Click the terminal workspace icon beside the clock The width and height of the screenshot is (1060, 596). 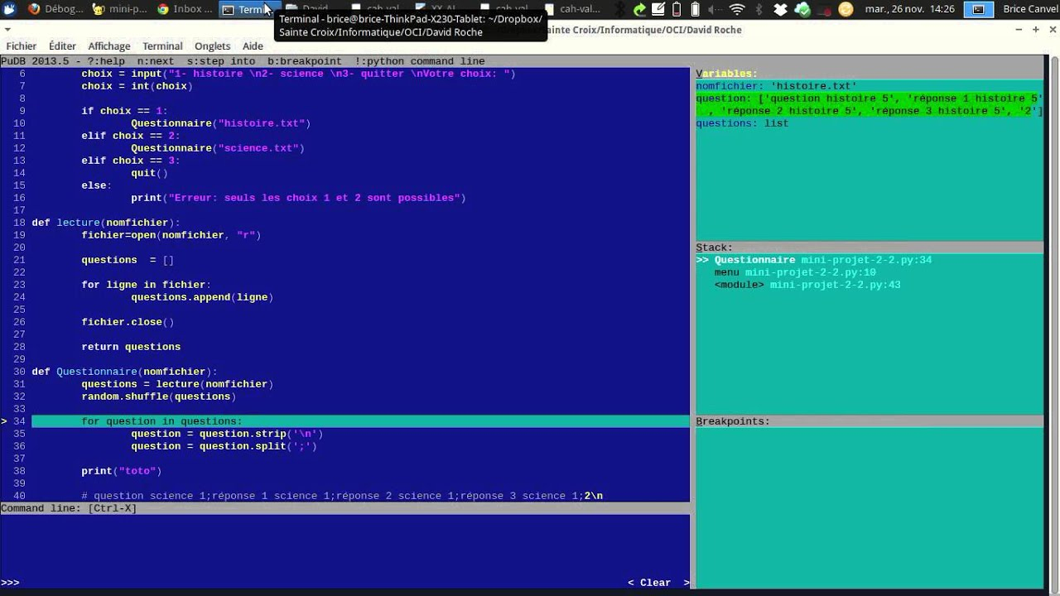point(978,10)
